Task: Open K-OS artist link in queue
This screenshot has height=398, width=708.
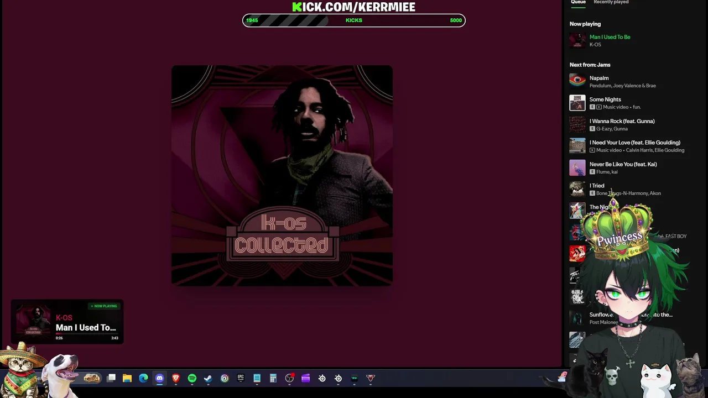Action: [595, 45]
